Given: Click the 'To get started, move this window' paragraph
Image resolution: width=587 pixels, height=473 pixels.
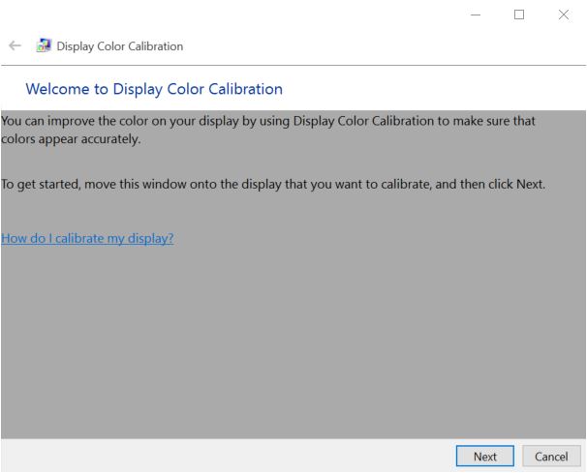Looking at the screenshot, I should (x=273, y=184).
